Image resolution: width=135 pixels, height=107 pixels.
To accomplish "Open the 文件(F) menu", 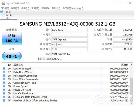I will coord(5,8).
